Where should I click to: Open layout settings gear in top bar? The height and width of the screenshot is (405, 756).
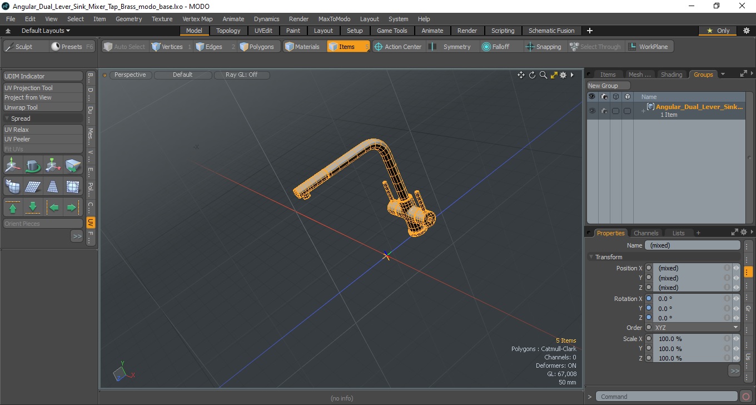click(746, 31)
